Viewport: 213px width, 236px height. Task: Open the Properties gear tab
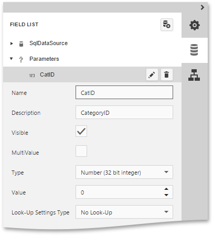(x=195, y=25)
